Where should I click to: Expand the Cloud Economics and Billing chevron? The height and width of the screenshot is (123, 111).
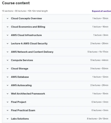pyautogui.click(x=7, y=27)
